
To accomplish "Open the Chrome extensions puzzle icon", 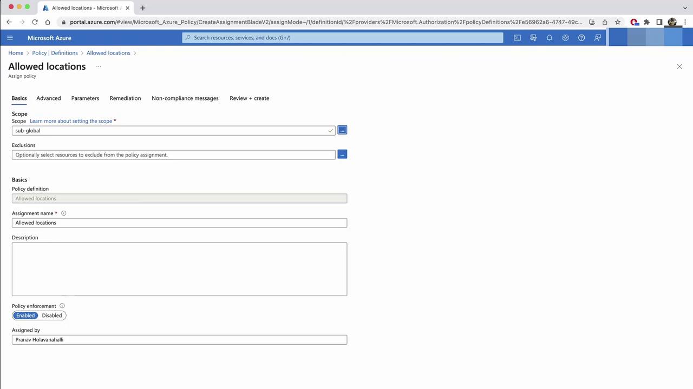I will click(646, 22).
